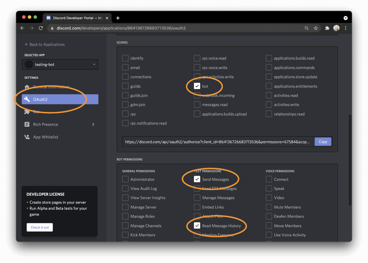
Task: Enable the identify scope
Action: [125, 58]
